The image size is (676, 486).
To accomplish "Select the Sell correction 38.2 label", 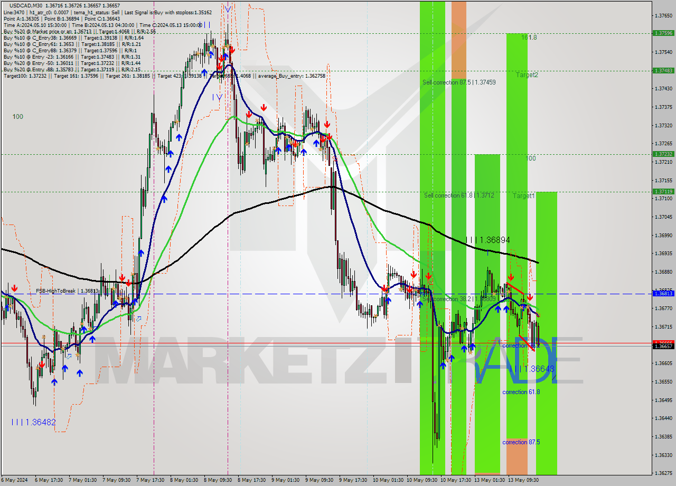I will (459, 299).
